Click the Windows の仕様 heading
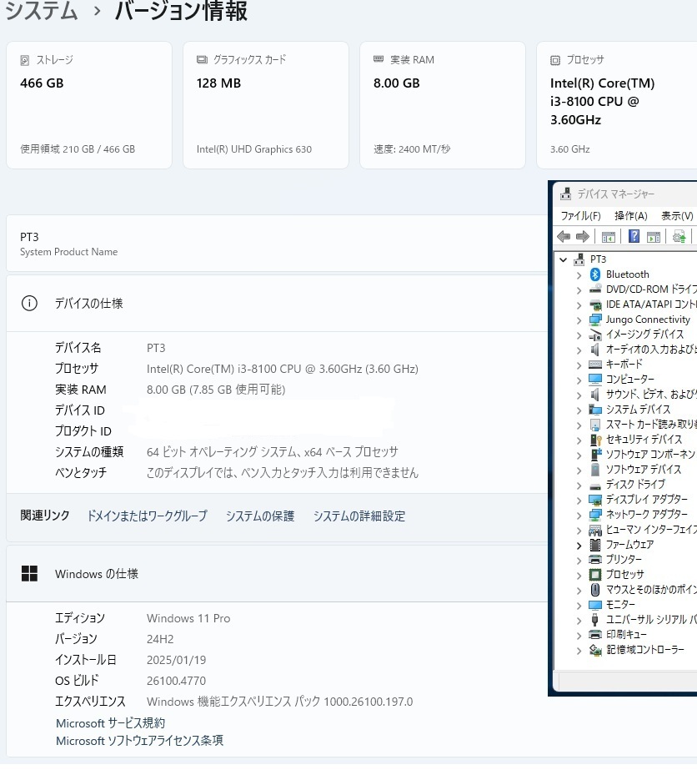Viewport: 697px width, 775px height. pyautogui.click(x=97, y=573)
